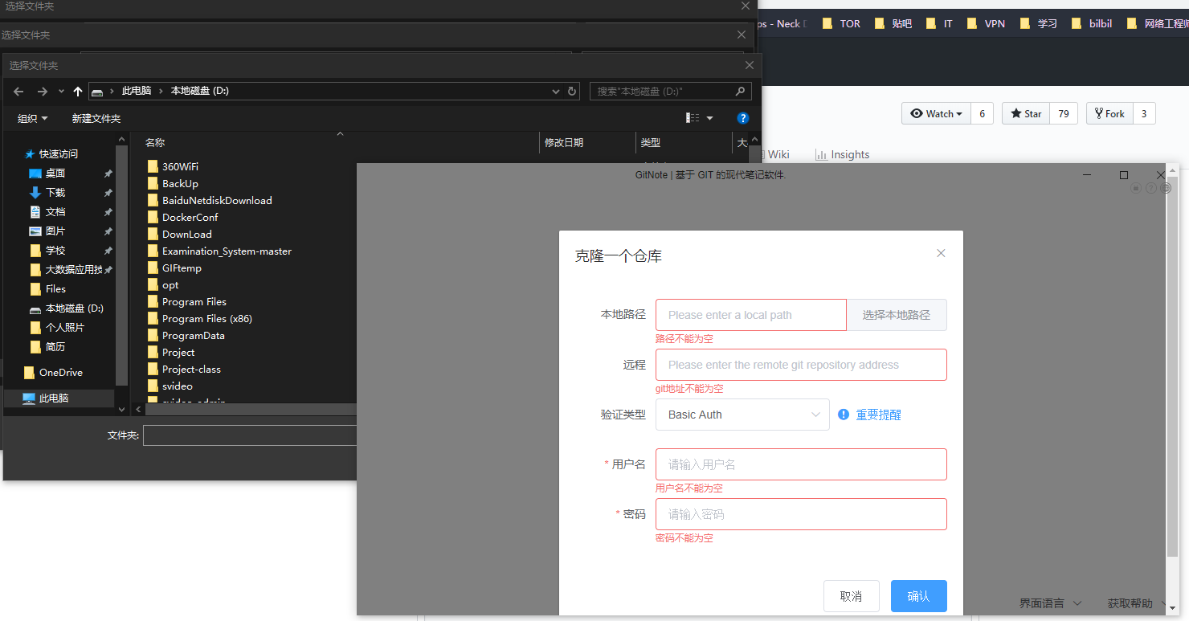Open the Insights tab on GitHub

[843, 154]
